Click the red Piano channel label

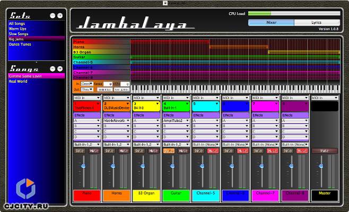tap(86, 194)
